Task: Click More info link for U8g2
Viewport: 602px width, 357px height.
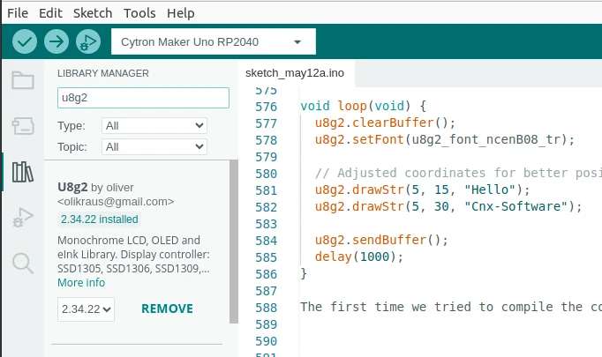Action: coord(81,283)
